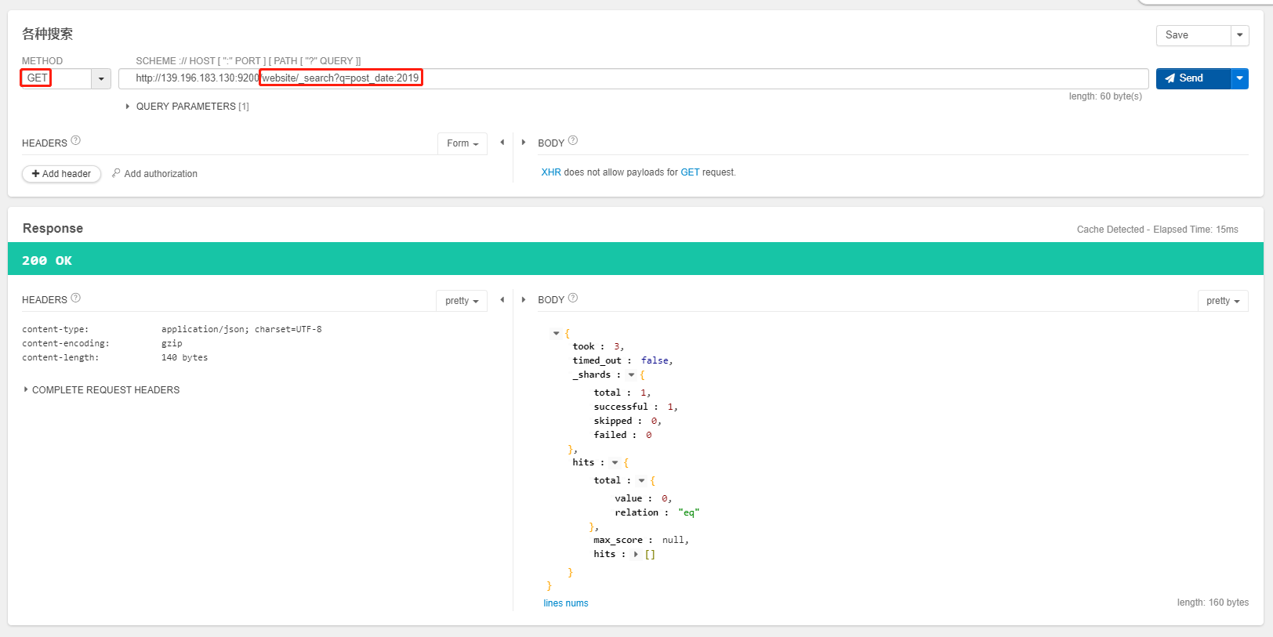Open response body pretty dropdown

1223,301
